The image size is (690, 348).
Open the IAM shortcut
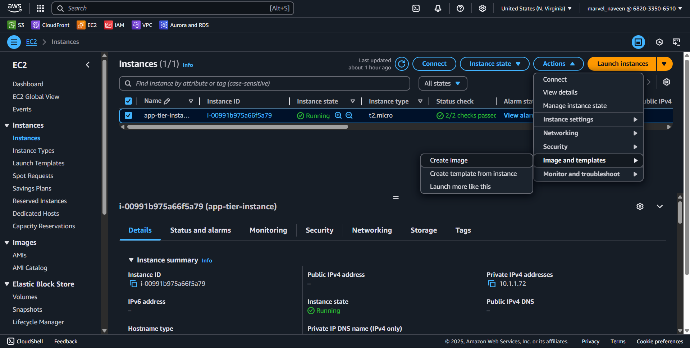click(x=114, y=25)
